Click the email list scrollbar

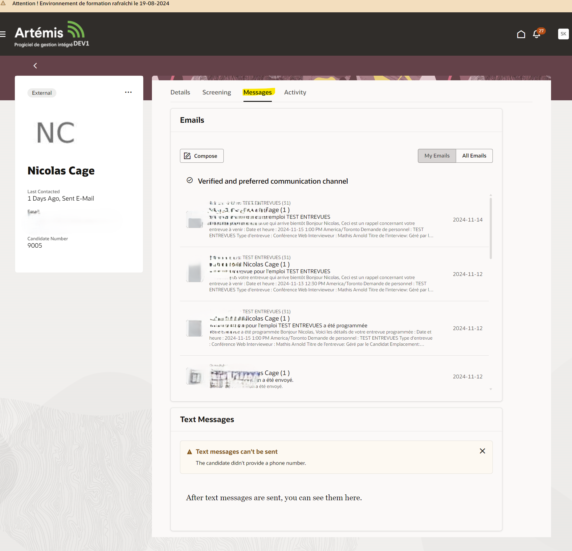pos(490,225)
